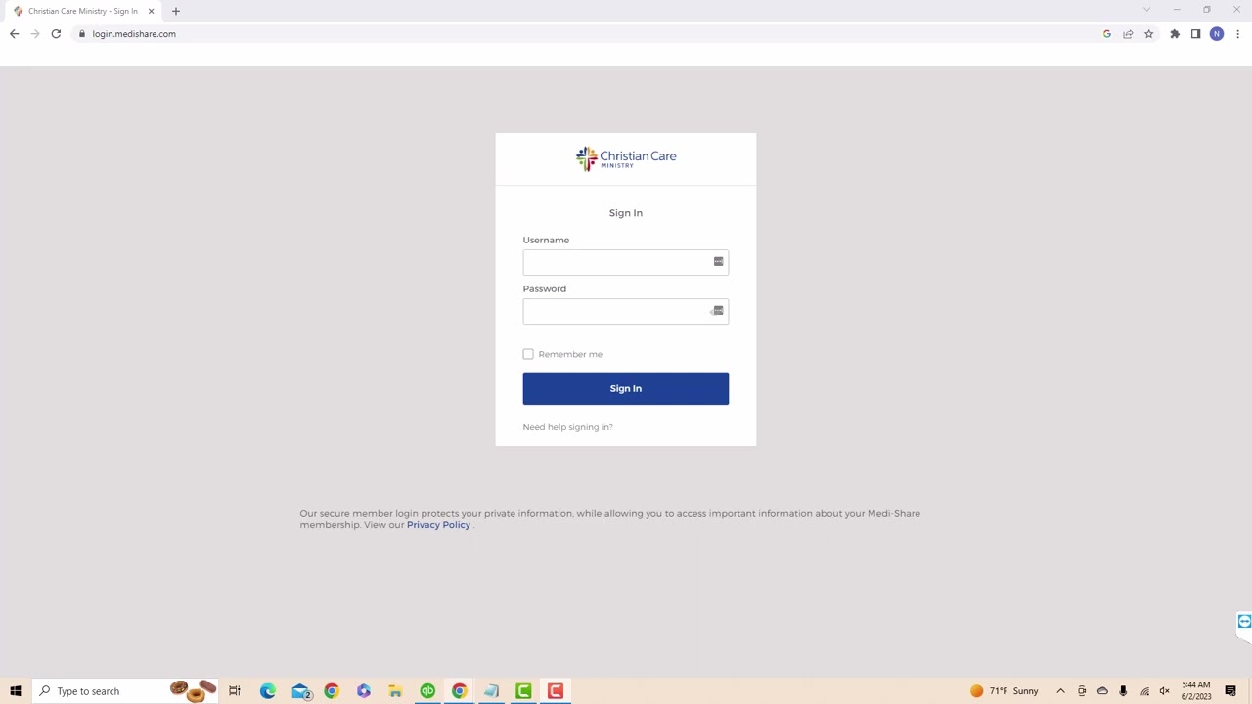Open the OneDrive cloud tray icon

click(1102, 691)
